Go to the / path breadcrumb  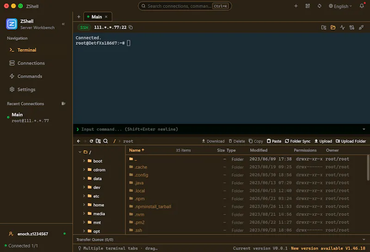[x=114, y=141]
